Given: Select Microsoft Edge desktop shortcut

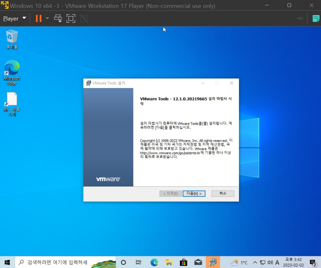Looking at the screenshot, I should [x=12, y=73].
